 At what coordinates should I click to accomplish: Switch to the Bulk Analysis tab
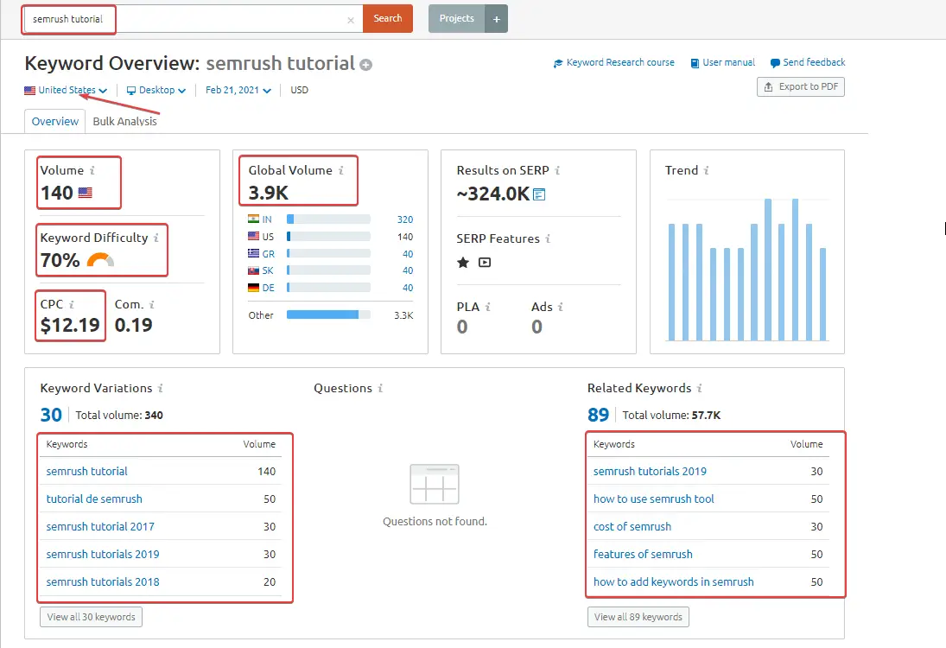[x=125, y=121]
